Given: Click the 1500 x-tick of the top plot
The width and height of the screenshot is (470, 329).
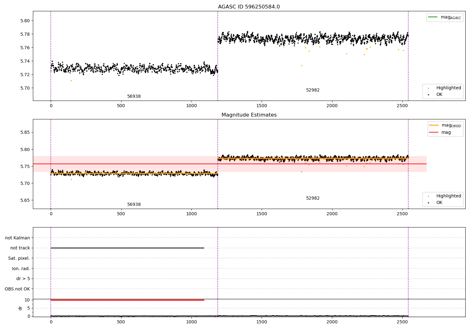Looking at the screenshot, I should (x=262, y=106).
